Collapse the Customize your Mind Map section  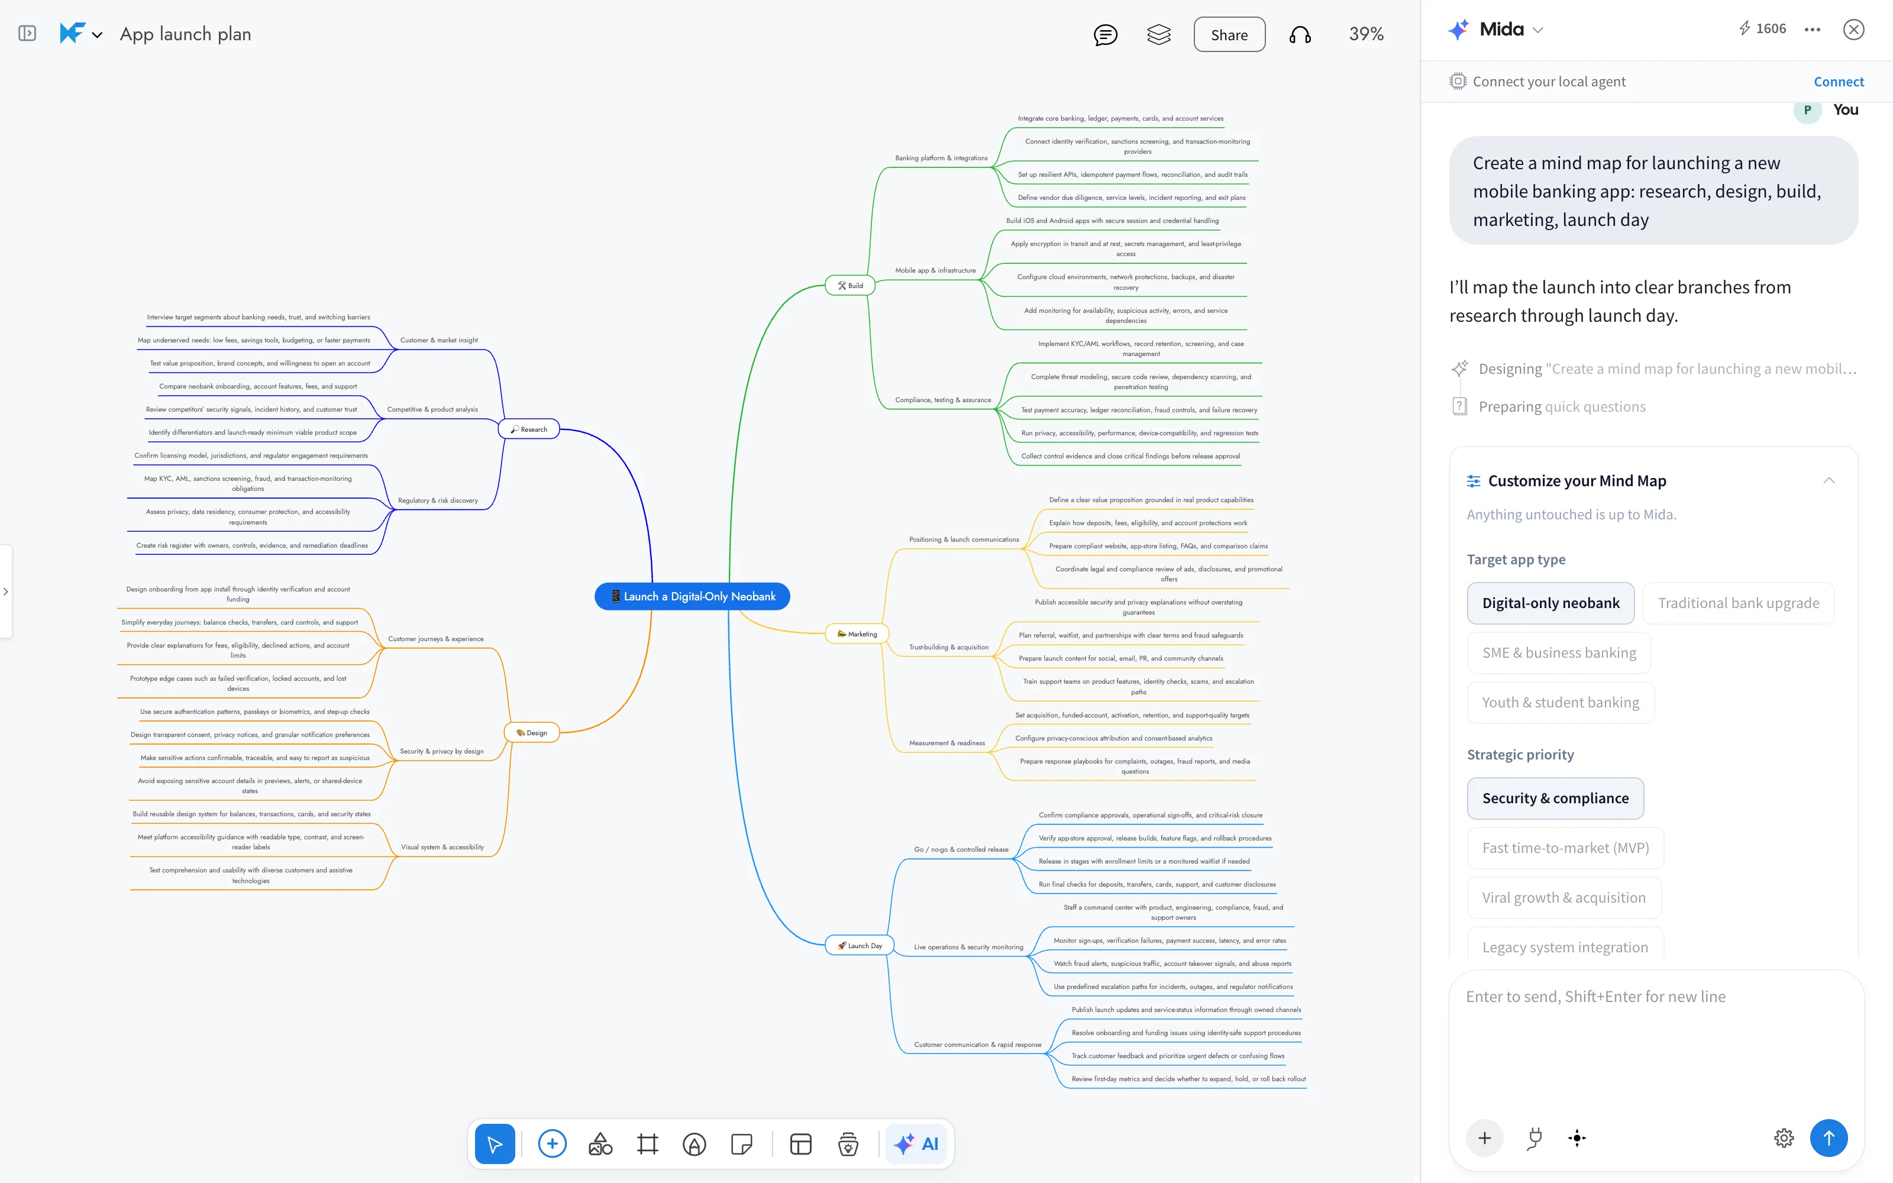(1829, 480)
